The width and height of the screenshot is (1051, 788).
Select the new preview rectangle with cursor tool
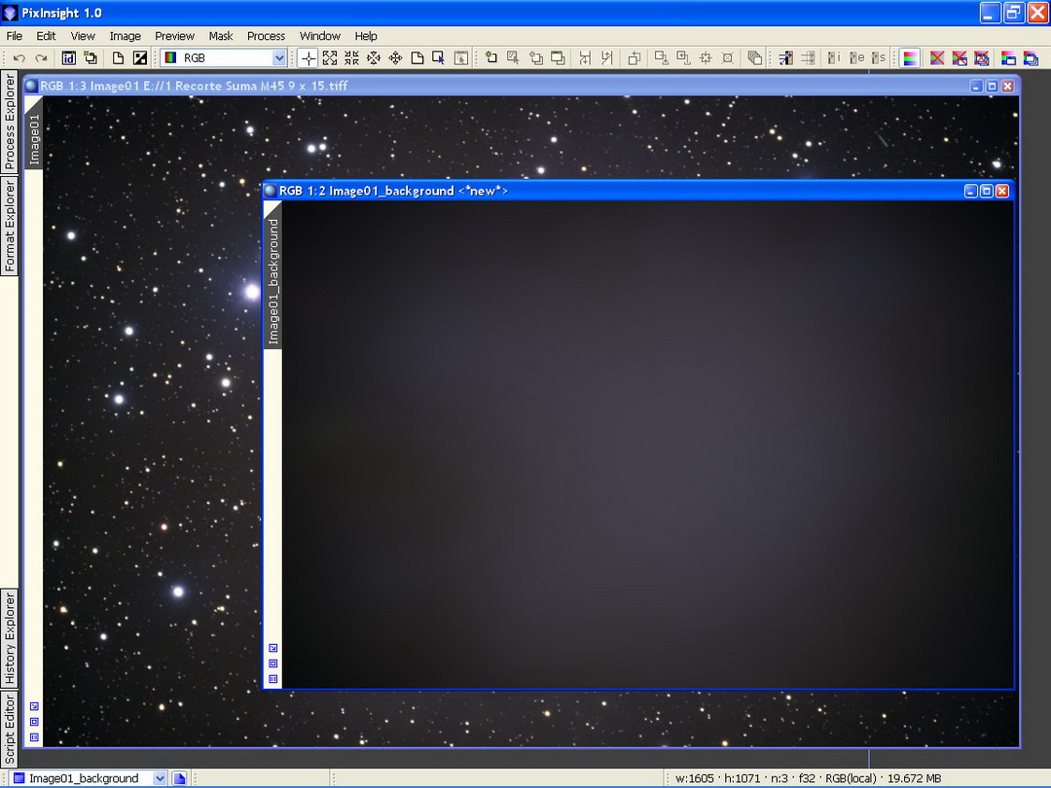(x=438, y=58)
